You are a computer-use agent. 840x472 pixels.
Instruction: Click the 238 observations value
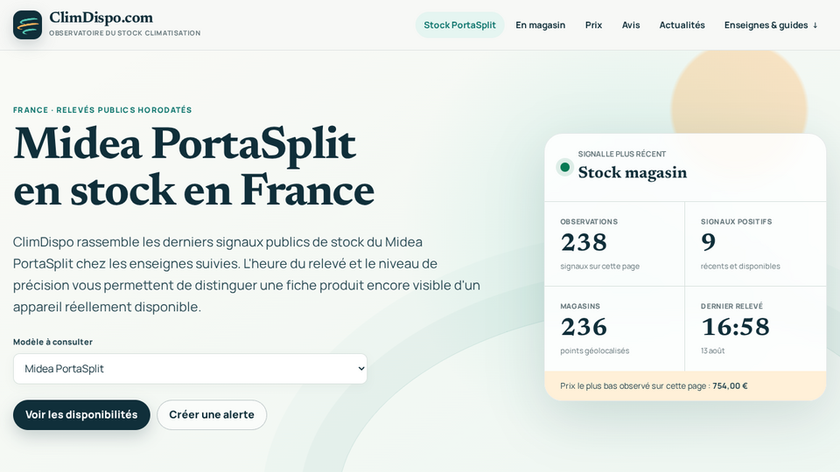pos(584,242)
